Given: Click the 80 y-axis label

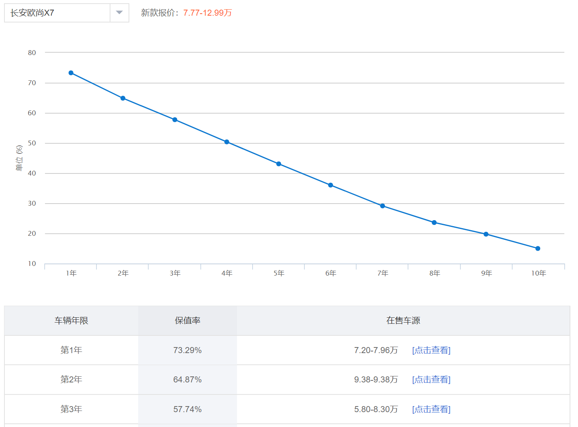Looking at the screenshot, I should tap(32, 53).
